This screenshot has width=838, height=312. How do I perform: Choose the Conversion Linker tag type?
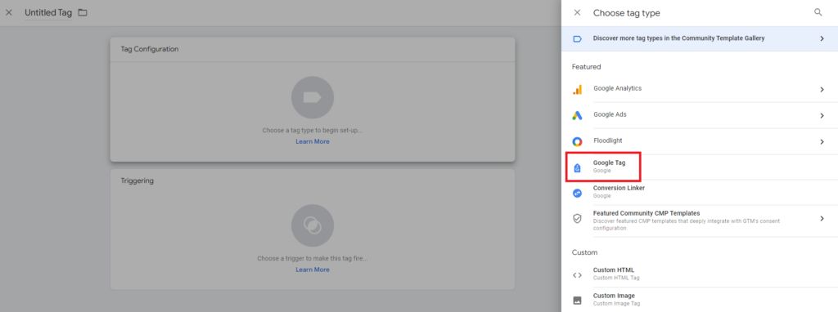(x=700, y=193)
